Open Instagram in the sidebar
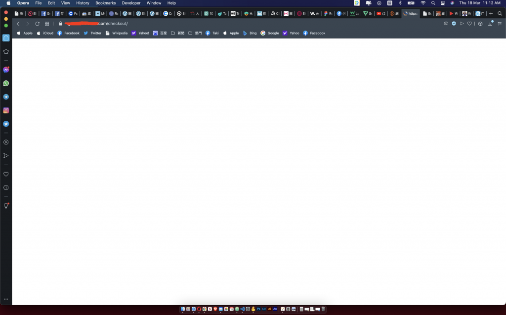Image resolution: width=506 pixels, height=315 pixels. (6, 110)
